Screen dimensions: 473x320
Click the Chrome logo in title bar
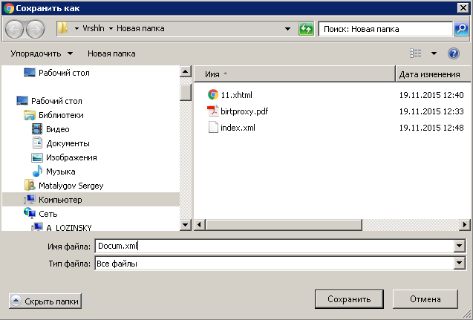[9, 8]
